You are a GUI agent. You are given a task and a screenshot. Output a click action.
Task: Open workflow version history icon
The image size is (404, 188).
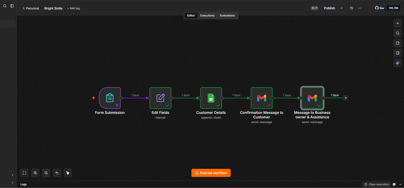pyautogui.click(x=351, y=8)
